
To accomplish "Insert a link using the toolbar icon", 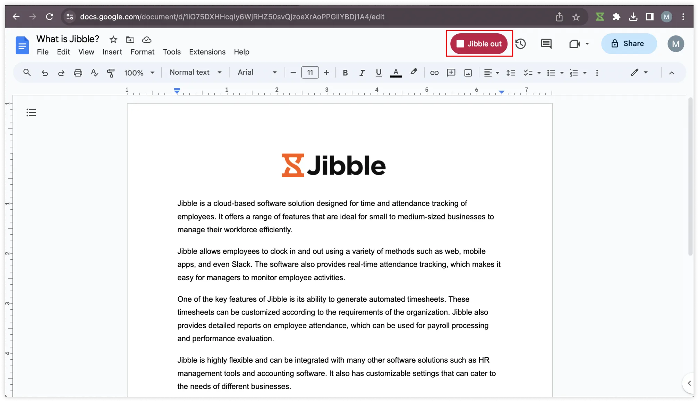I will click(434, 73).
